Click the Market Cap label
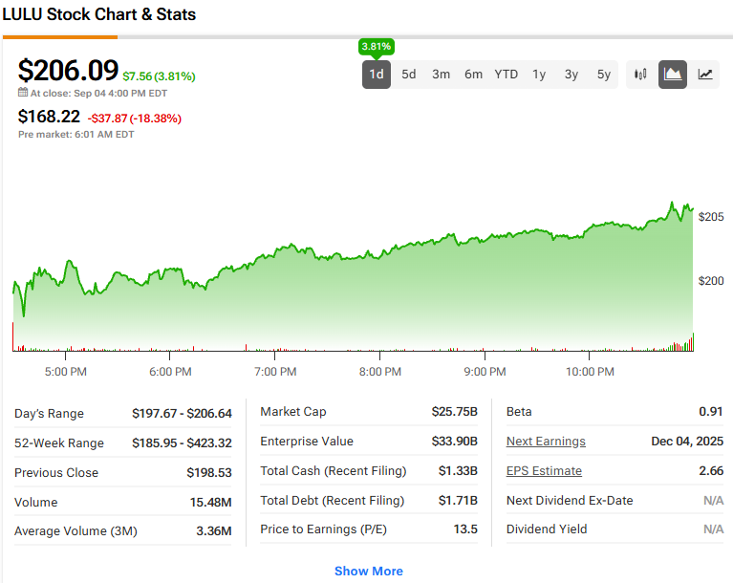733x583 pixels. click(293, 412)
